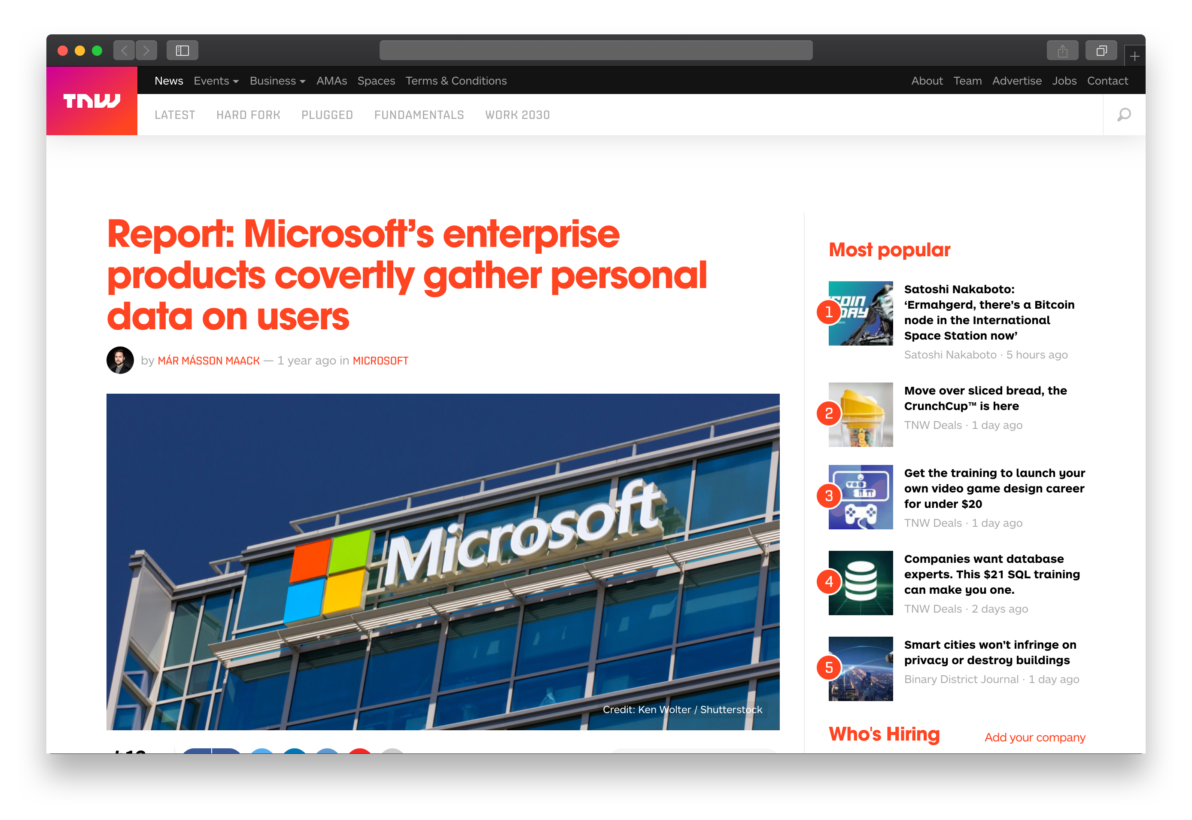Go back with browser back arrow
This screenshot has width=1192, height=820.
(124, 50)
